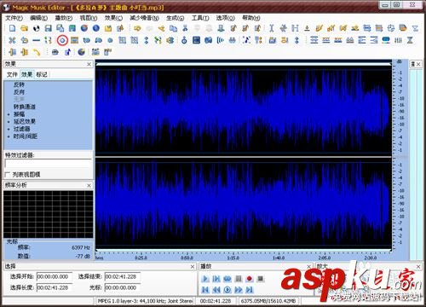Click the 光标 time field
Screen dimensions: 426x307
123,287
